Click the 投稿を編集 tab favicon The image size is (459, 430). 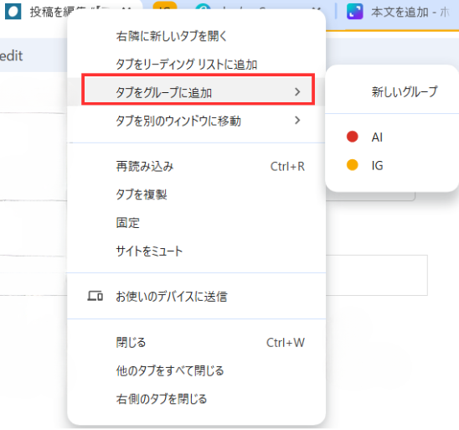pos(13,12)
